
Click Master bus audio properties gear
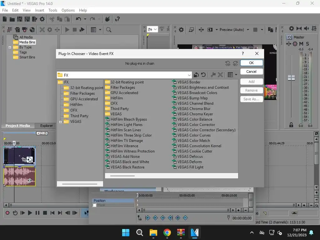(292, 28)
